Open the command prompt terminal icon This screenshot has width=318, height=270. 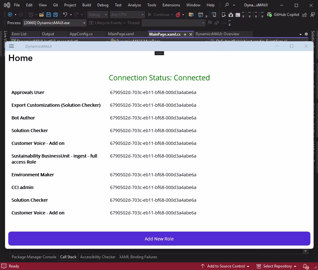pos(238,15)
